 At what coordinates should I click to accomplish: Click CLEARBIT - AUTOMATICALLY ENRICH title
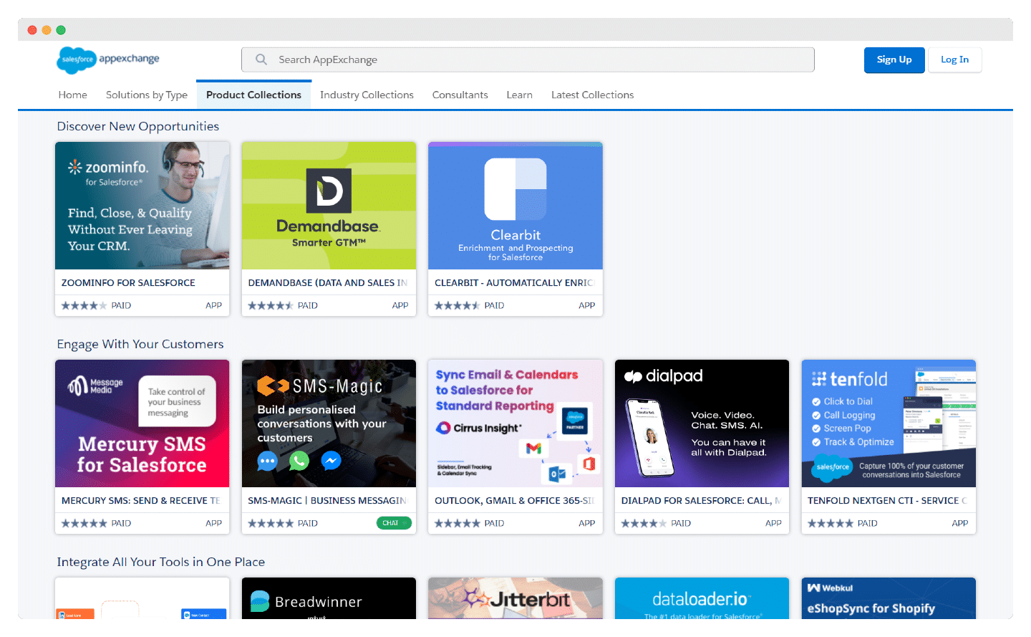[514, 283]
